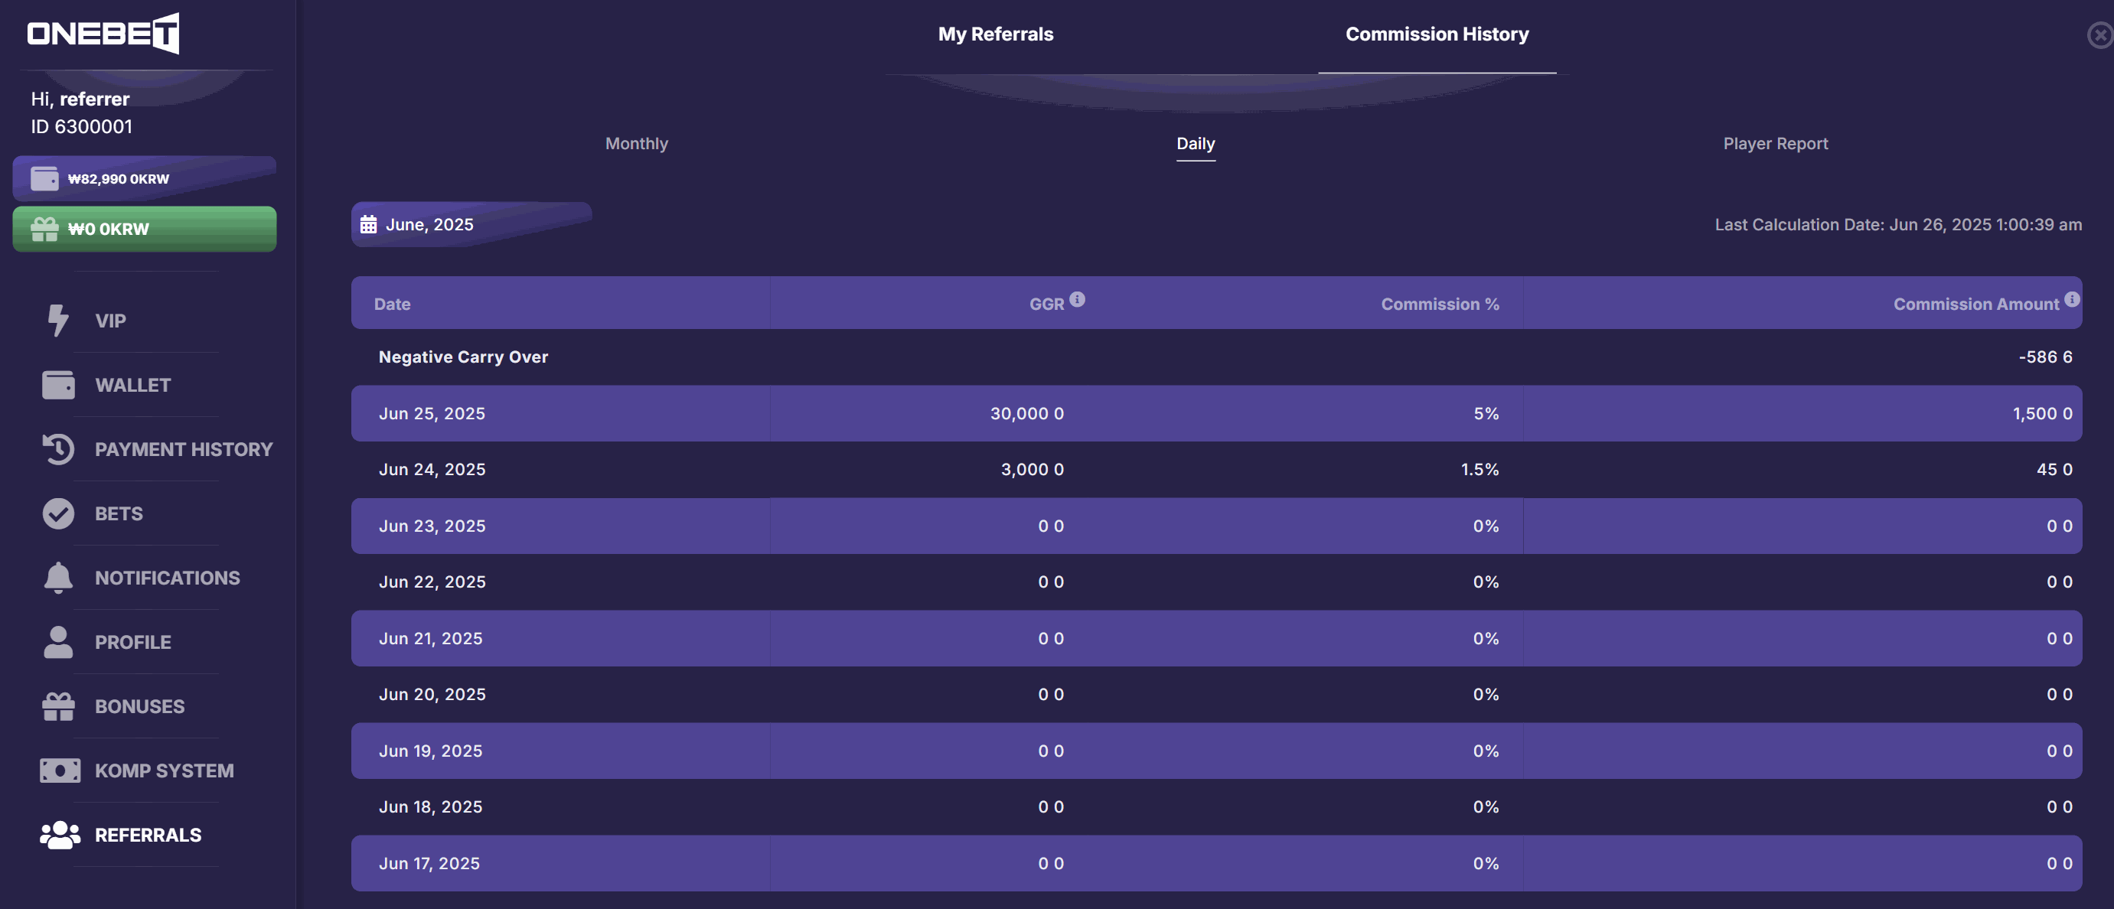Screen dimensions: 2114x909
Task: Click the Wallet sidebar icon
Action: [x=58, y=385]
